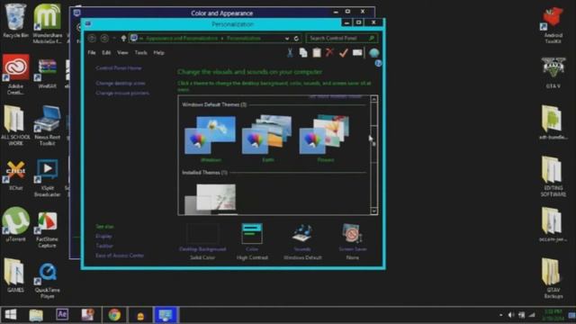The image size is (576, 324).
Task: Click the Windows Start button
Action: tap(10, 315)
